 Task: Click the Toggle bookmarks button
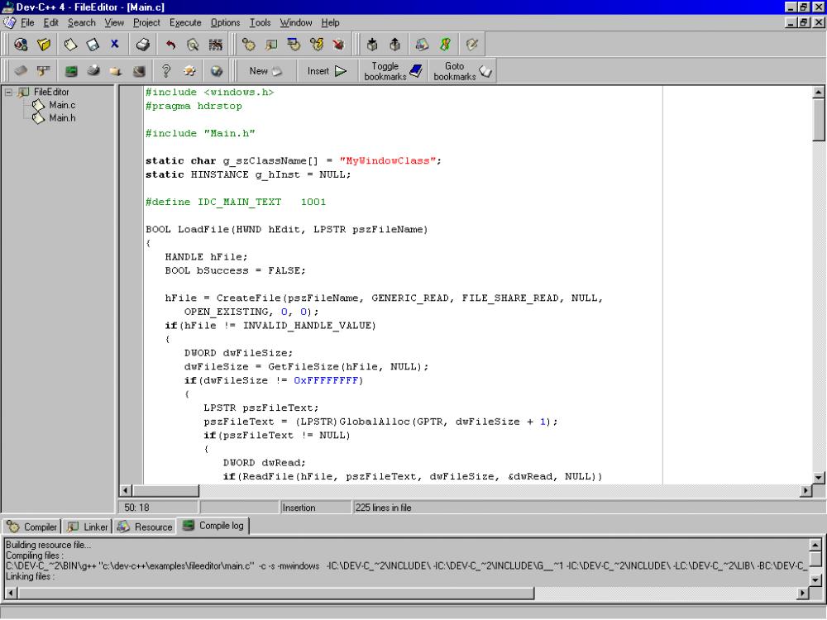[394, 71]
